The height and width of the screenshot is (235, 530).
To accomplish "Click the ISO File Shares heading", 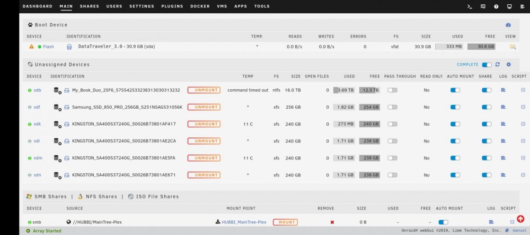I will [x=157, y=196].
